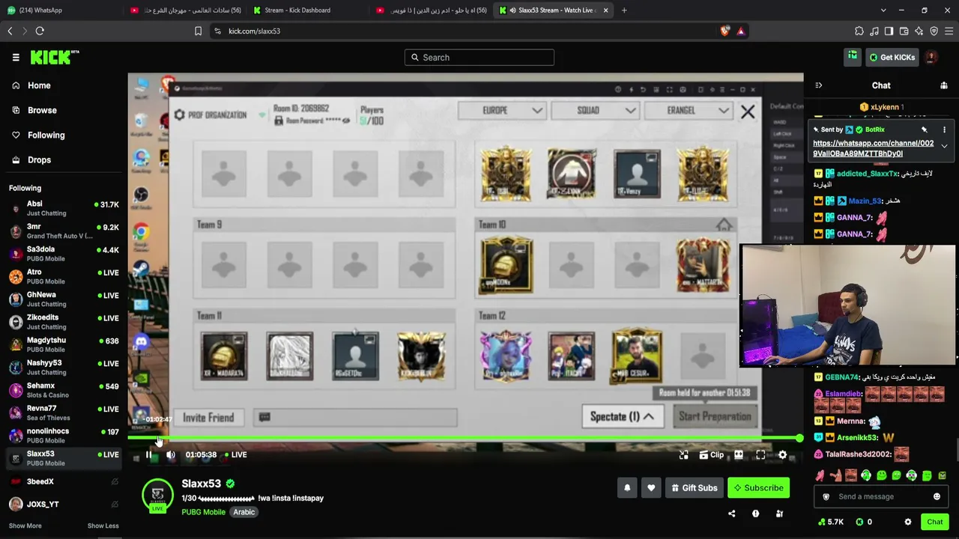Open picture-in-picture mini player
The width and height of the screenshot is (959, 539).
tap(684, 454)
